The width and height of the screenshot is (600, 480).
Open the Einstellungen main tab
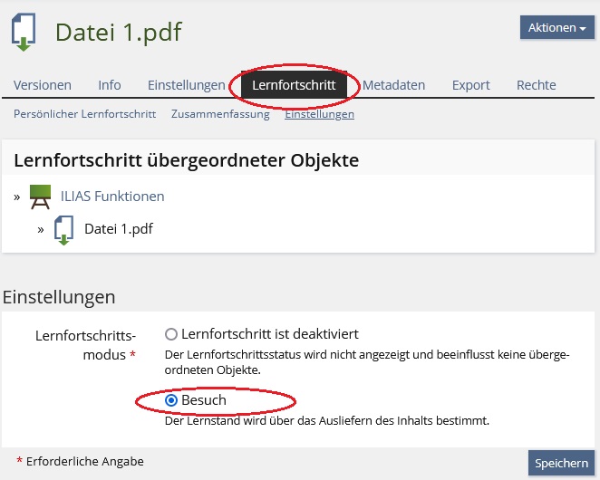pos(186,85)
